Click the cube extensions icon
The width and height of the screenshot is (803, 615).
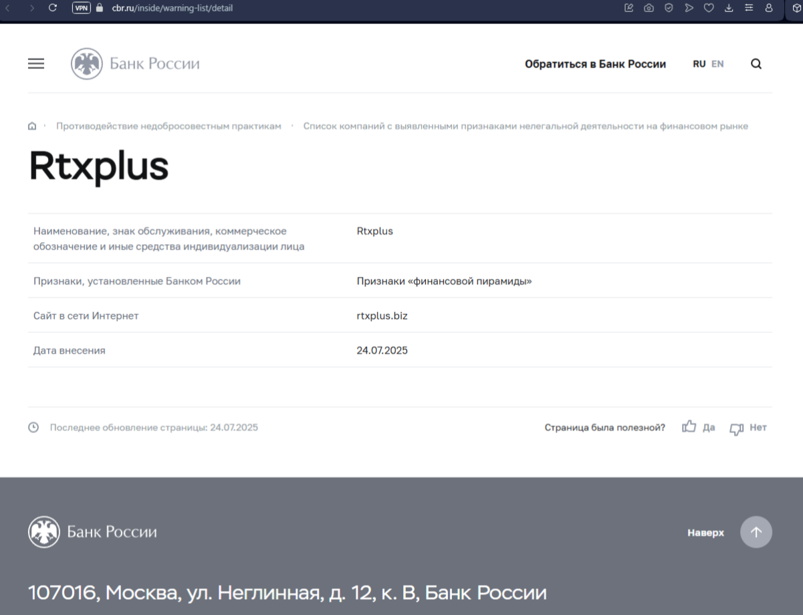(x=796, y=8)
